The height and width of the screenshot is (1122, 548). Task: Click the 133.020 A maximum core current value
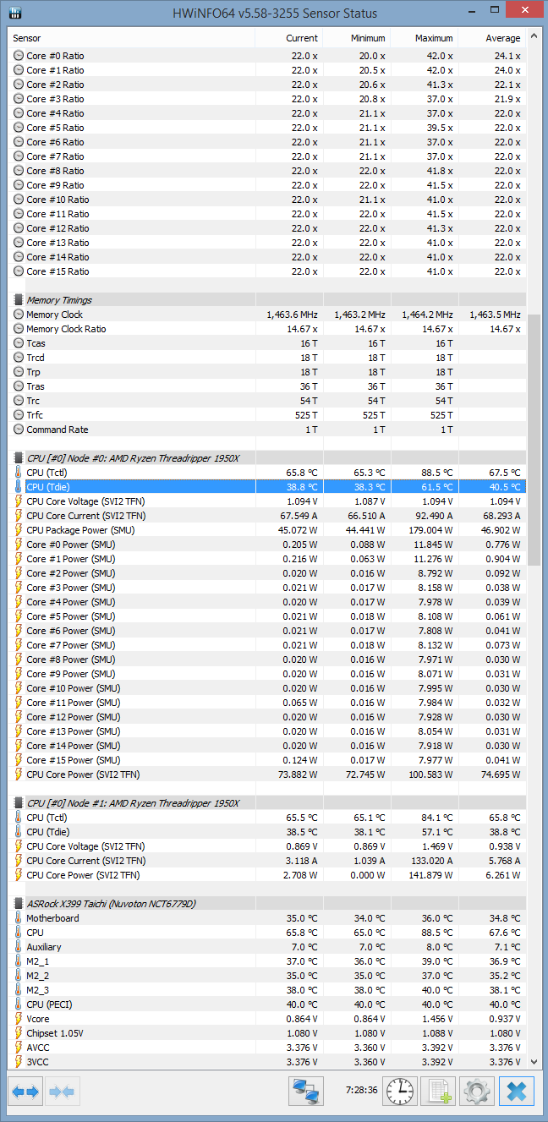coord(431,861)
